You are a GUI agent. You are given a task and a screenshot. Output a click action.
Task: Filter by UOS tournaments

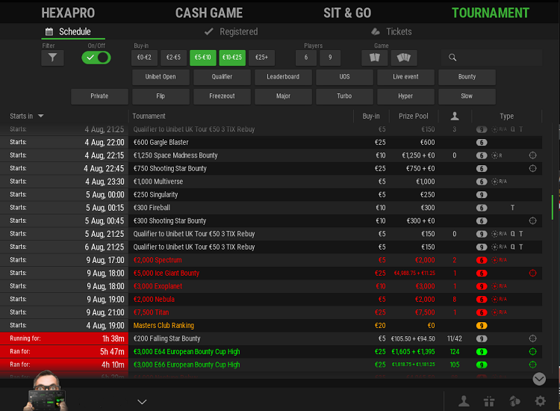[x=344, y=77]
